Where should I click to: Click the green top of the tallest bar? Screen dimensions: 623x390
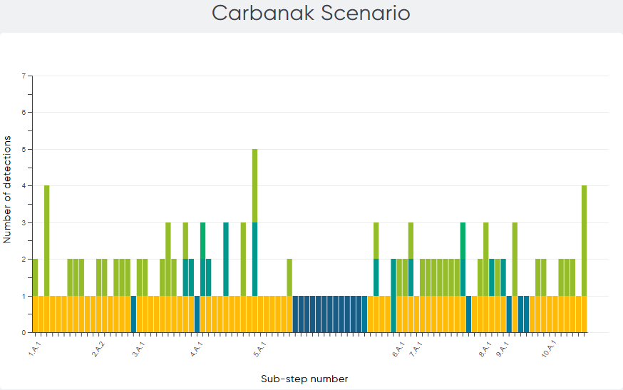tap(254, 185)
